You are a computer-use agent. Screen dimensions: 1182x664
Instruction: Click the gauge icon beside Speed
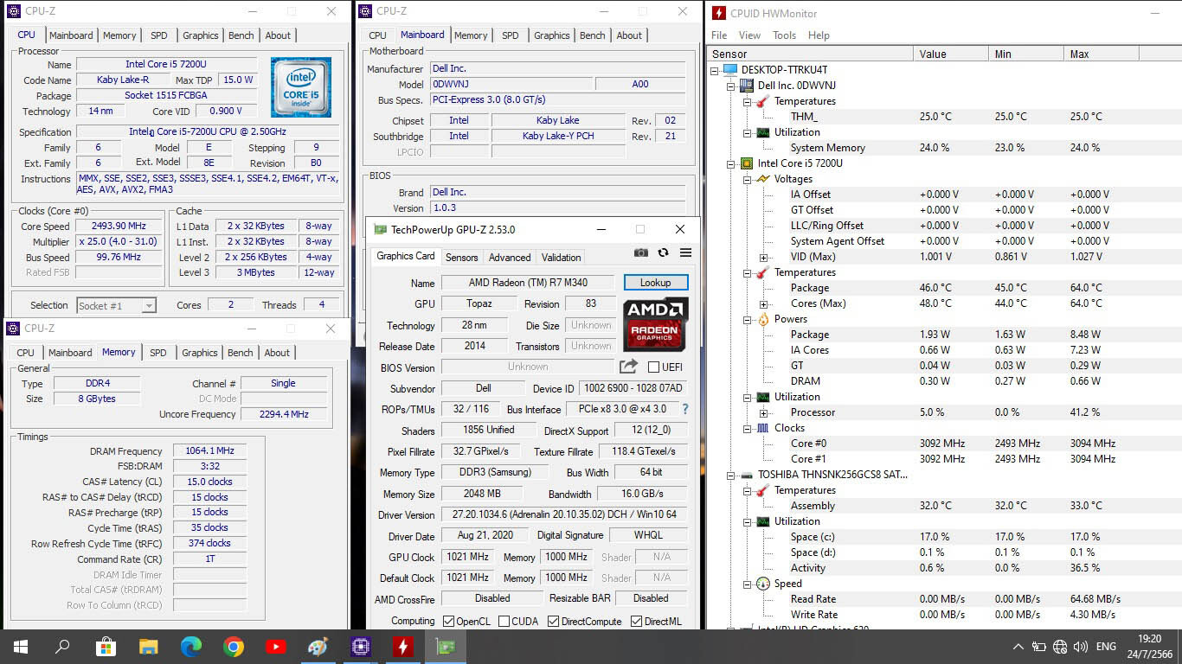click(x=762, y=584)
